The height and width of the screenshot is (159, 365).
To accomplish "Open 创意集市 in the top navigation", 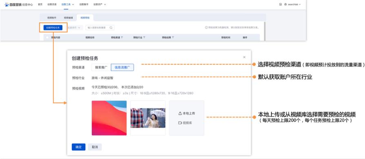I will (84, 4).
